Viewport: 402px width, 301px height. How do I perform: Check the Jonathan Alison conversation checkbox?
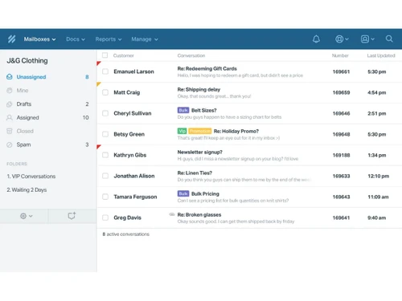[x=105, y=176]
